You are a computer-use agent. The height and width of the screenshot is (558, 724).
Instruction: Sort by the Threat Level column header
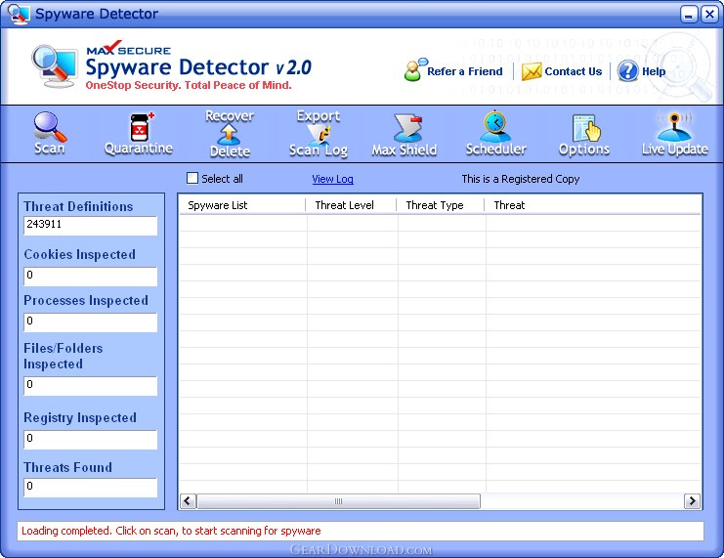tap(351, 205)
